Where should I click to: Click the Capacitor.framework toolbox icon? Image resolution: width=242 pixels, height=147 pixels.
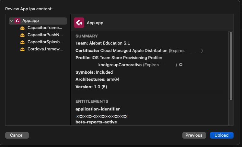coord(22,28)
